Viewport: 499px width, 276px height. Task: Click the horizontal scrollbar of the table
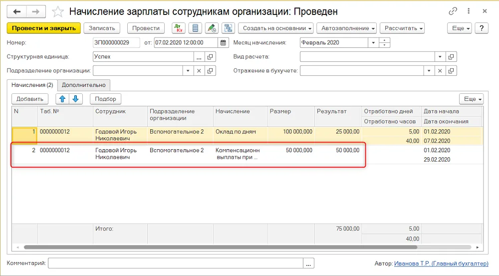click(x=220, y=247)
